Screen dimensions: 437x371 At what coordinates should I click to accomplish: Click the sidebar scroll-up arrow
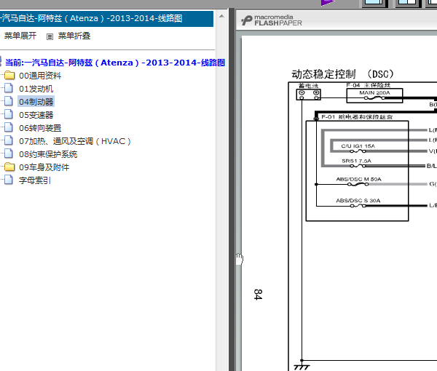[221, 17]
